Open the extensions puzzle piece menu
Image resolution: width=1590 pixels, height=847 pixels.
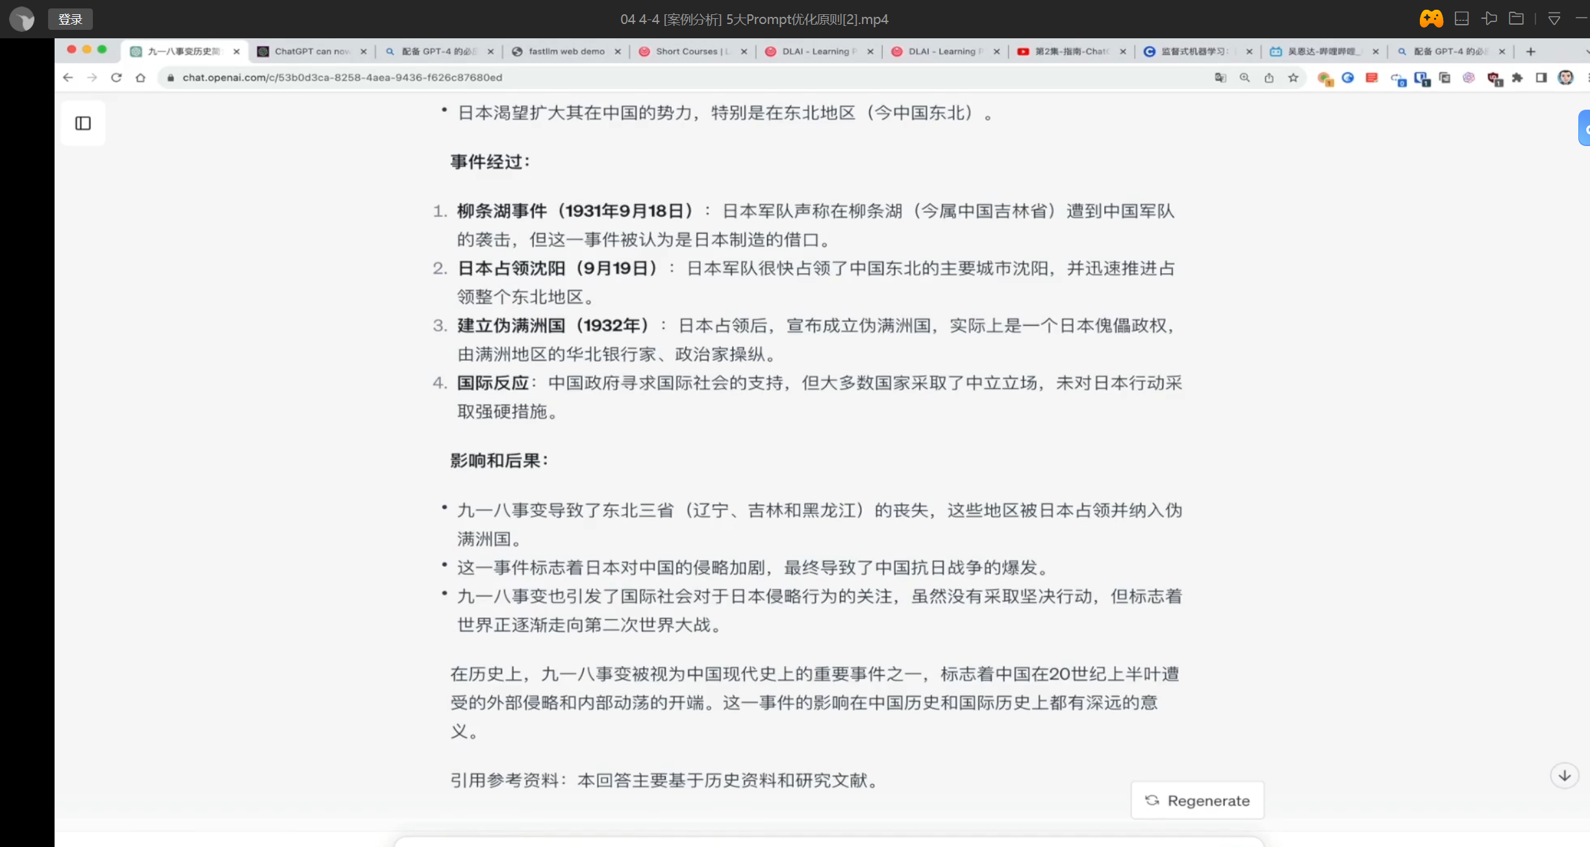(x=1517, y=78)
